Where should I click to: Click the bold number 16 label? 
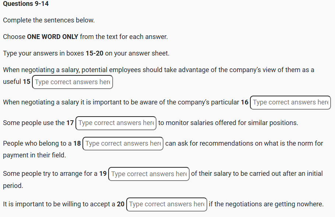[x=244, y=102]
